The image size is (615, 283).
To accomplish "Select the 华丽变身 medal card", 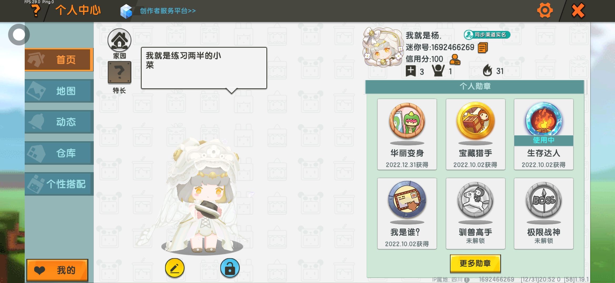I will 407,134.
